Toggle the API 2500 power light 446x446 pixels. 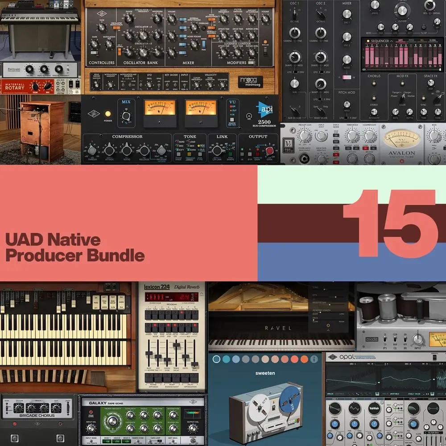pyautogui.click(x=108, y=114)
